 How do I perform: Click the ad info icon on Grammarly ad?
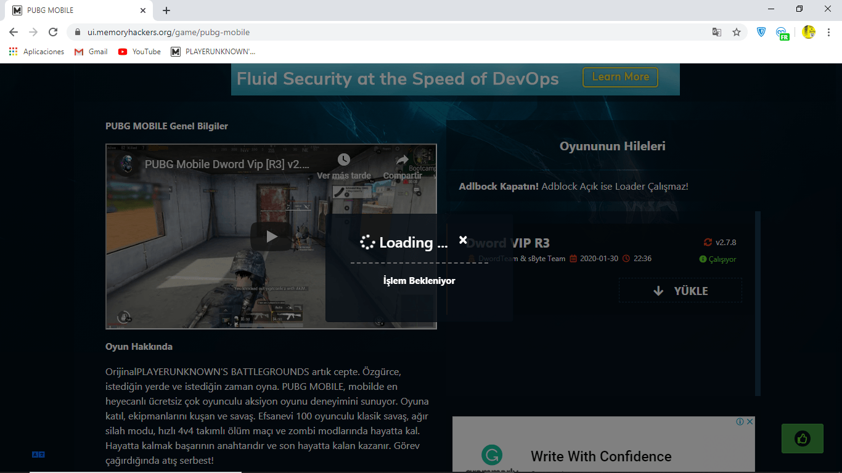click(740, 422)
